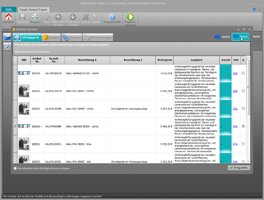Click the table's vertical scrollbar thumb
Screen dimensions: 264x200
pyautogui.click(x=248, y=87)
